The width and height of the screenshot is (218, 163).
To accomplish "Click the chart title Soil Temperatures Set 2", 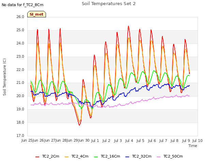I will point(109,4).
